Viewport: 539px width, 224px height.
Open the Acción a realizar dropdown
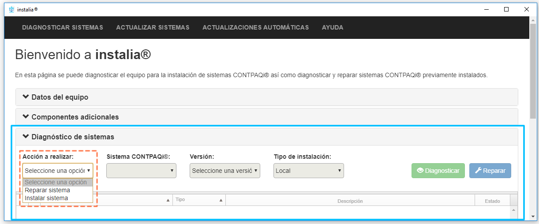pos(58,171)
